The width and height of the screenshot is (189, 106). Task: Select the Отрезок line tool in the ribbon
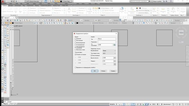4,10
